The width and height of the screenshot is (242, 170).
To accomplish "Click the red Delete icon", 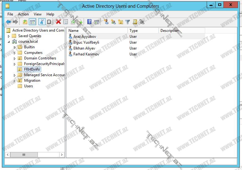I will click(58, 22).
